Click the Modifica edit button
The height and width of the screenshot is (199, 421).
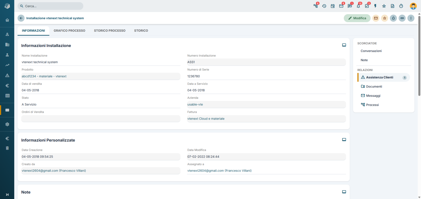(357, 18)
